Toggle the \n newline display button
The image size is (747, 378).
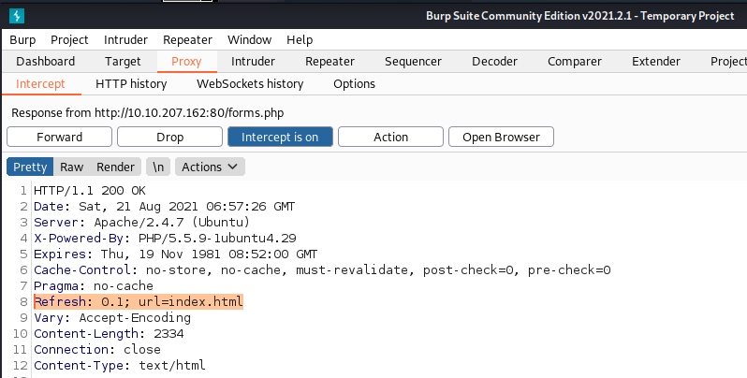[160, 167]
